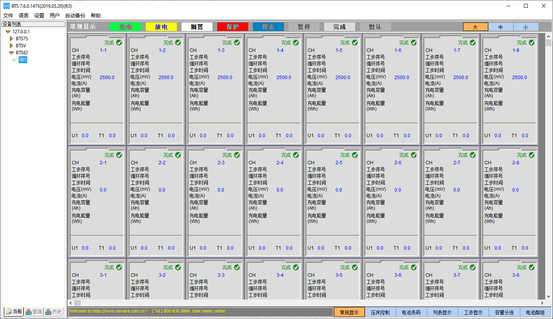Click the completed checkmark icon on channel 1-3
The width and height of the screenshot is (553, 319).
pyautogui.click(x=237, y=43)
